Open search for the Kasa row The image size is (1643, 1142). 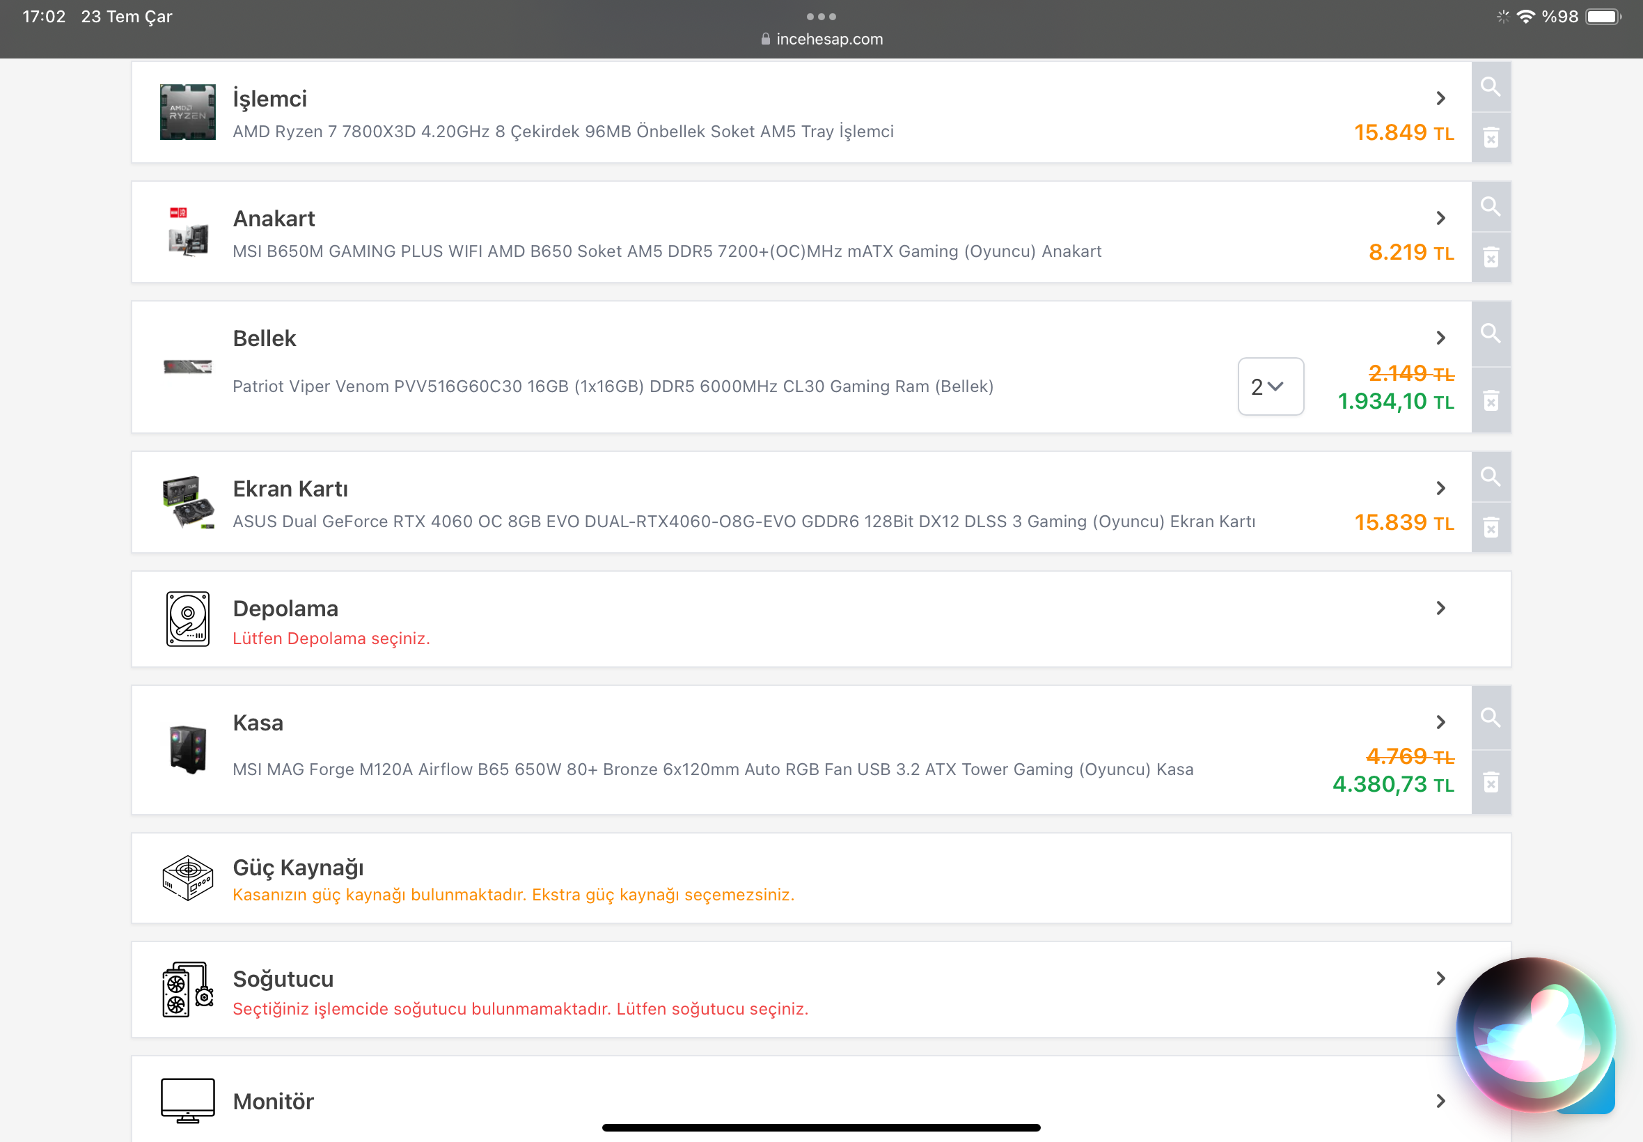pos(1491,717)
